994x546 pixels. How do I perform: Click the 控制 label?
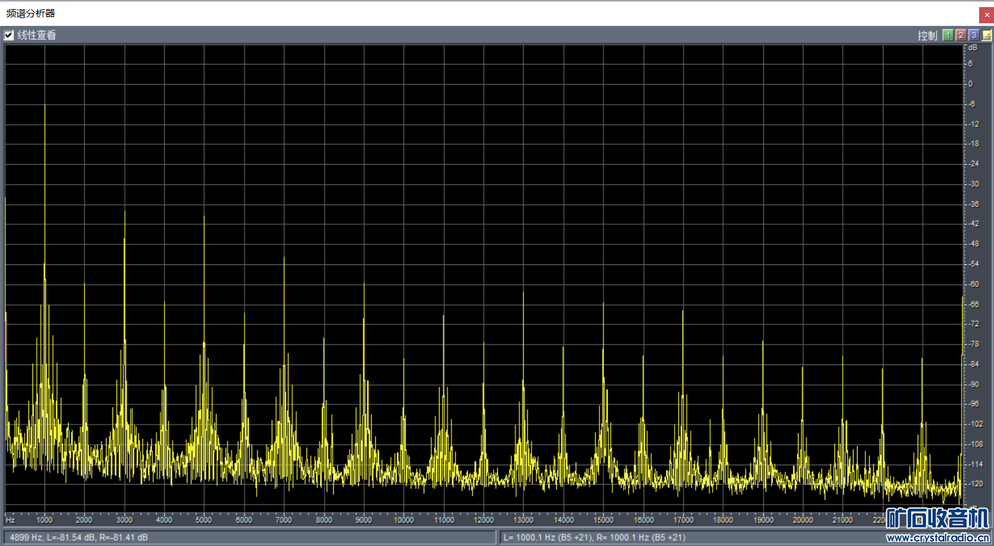[x=927, y=36]
